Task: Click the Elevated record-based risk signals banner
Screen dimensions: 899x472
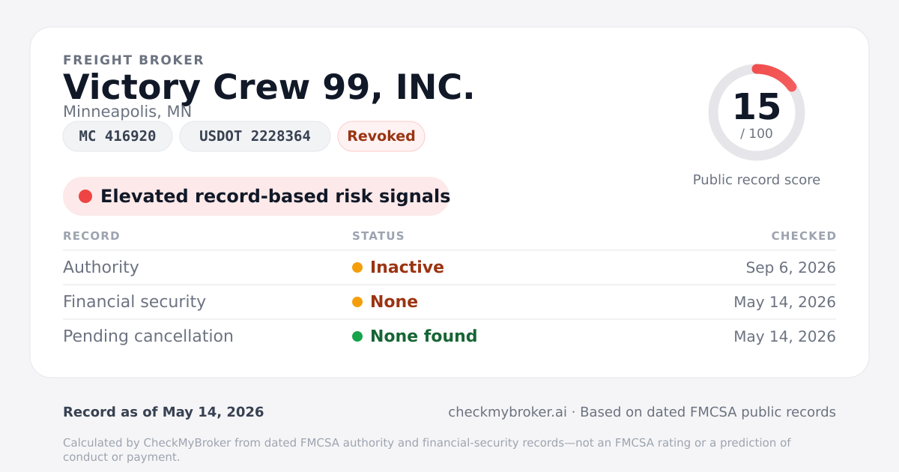Action: [256, 196]
